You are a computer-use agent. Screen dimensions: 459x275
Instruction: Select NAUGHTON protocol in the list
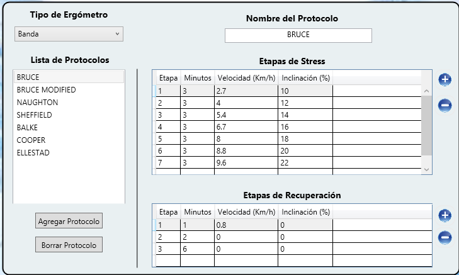38,103
